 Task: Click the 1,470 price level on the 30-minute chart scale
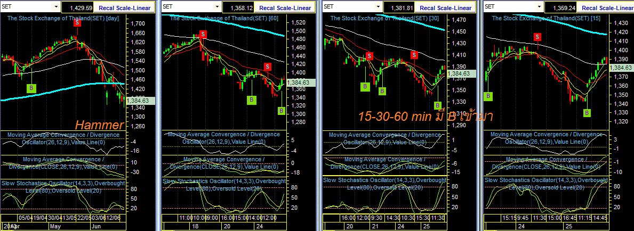click(x=459, y=20)
